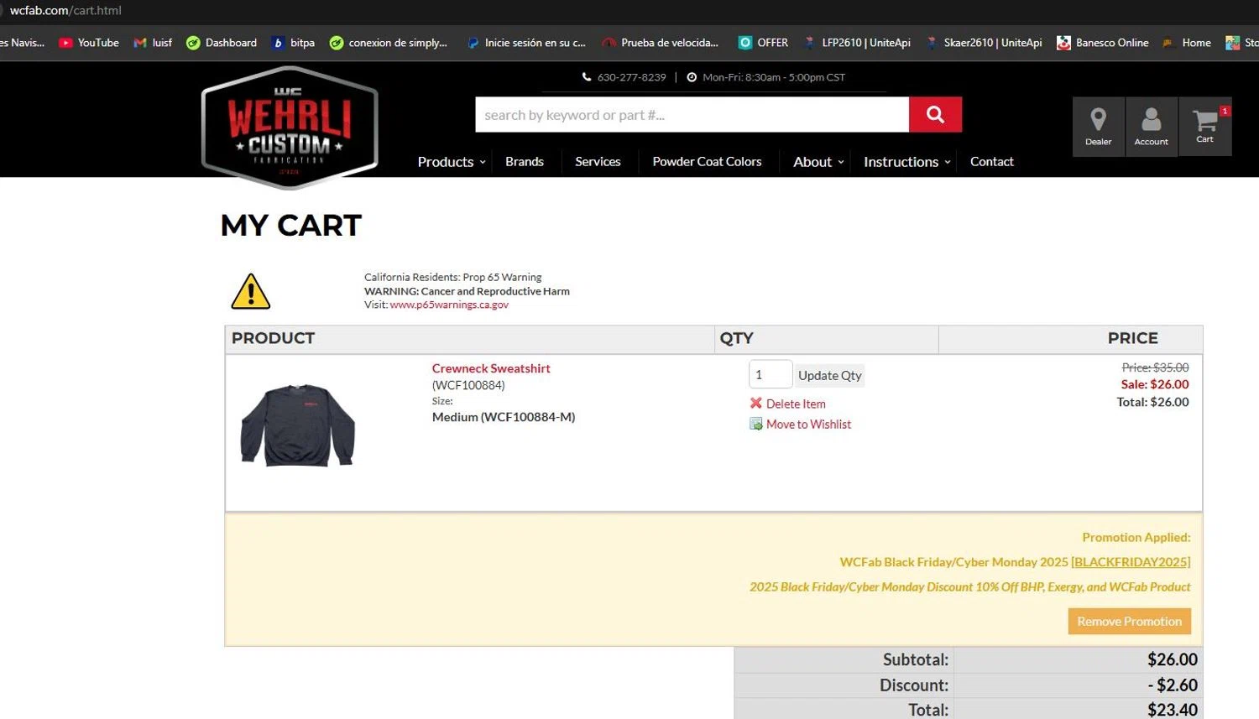Click the Remove Promotion button
Screen dimensions: 1259x719
coord(1129,621)
